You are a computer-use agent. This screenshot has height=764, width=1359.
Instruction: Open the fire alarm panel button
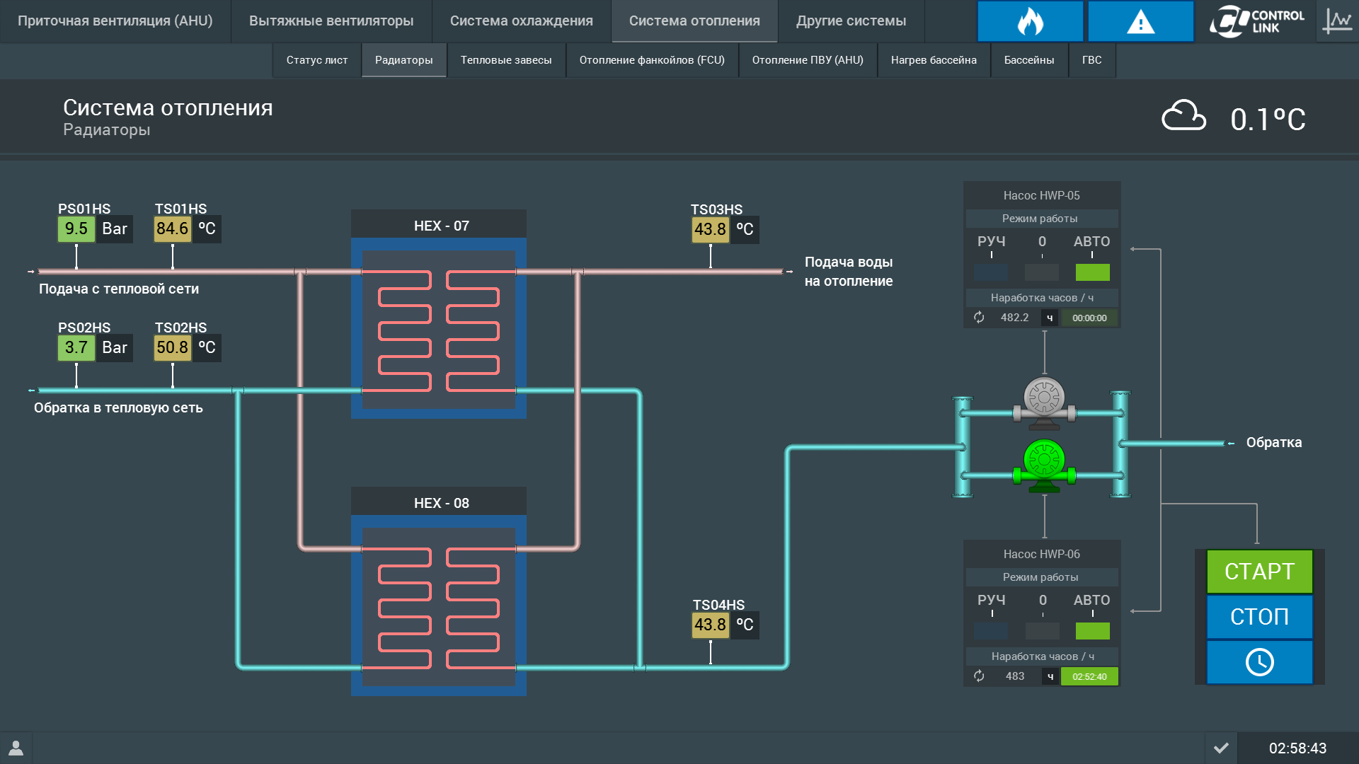click(x=1030, y=21)
